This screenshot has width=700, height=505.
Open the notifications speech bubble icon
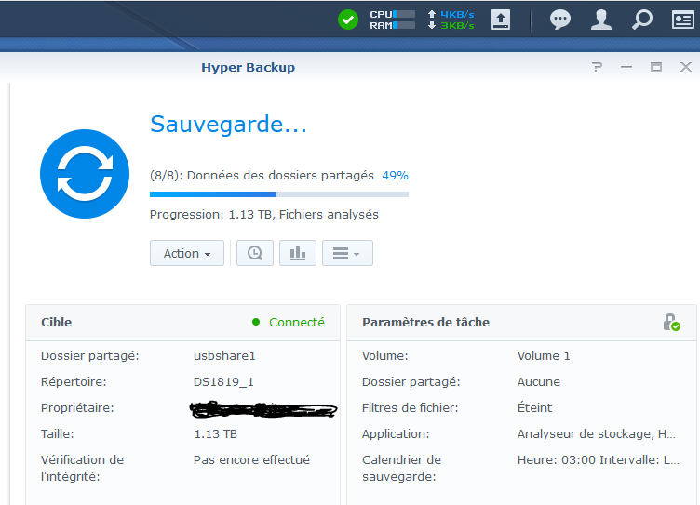[x=559, y=20]
